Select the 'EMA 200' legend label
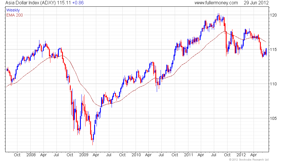The height and width of the screenshot is (162, 284). pos(15,15)
